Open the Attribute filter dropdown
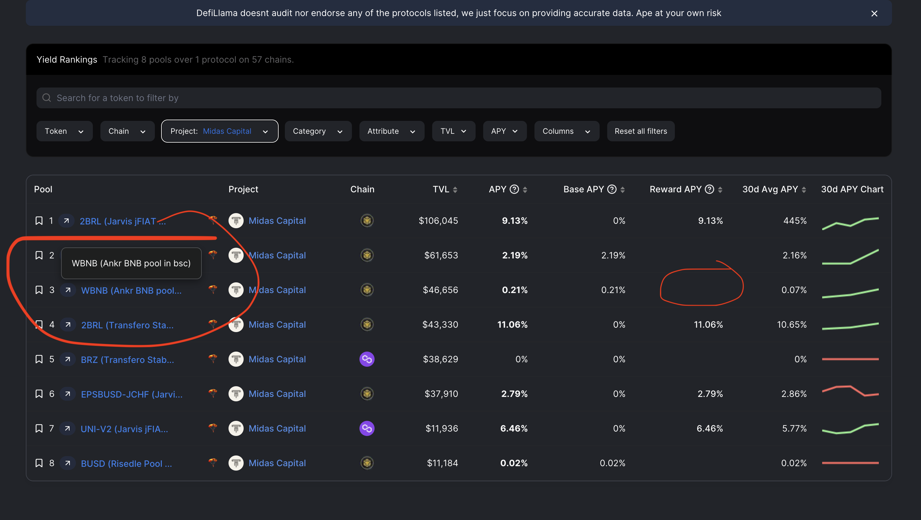 tap(392, 131)
